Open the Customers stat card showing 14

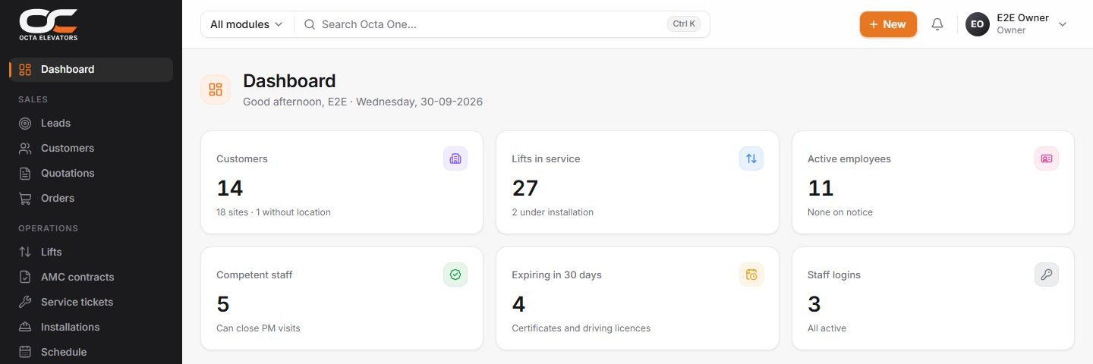point(342,183)
